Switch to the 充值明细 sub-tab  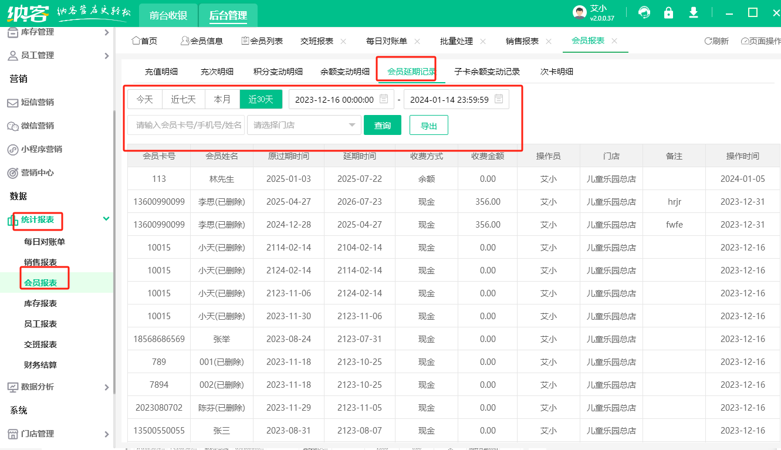coord(161,72)
